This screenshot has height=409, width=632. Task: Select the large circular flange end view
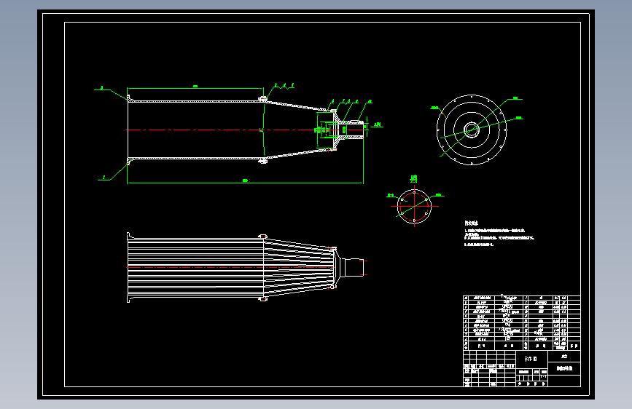472,130
